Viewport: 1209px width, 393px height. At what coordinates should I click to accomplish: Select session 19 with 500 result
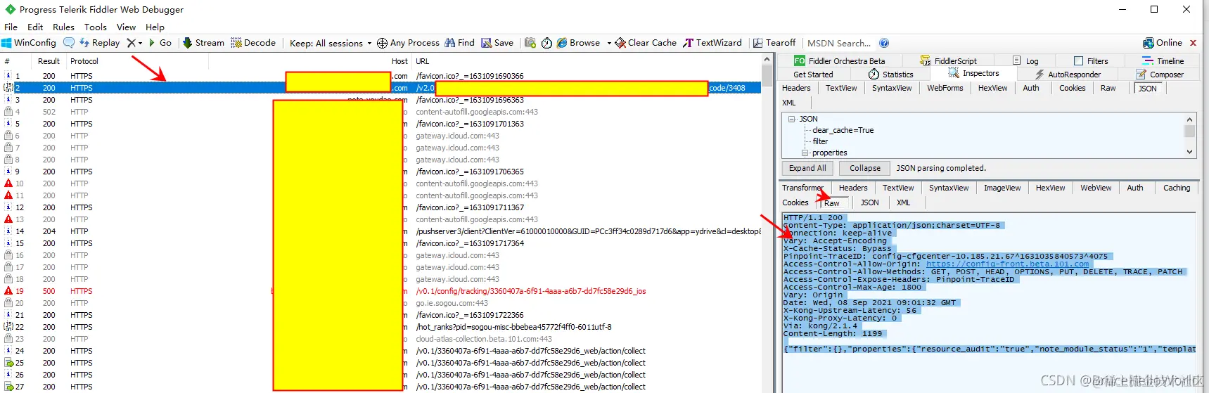[x=380, y=291]
